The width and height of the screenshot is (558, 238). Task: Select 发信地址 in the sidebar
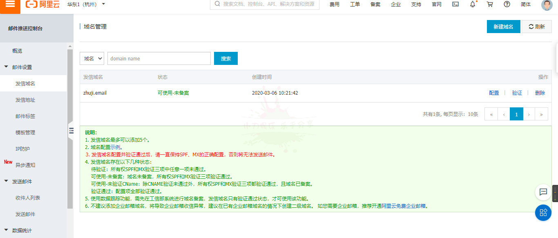click(x=25, y=100)
